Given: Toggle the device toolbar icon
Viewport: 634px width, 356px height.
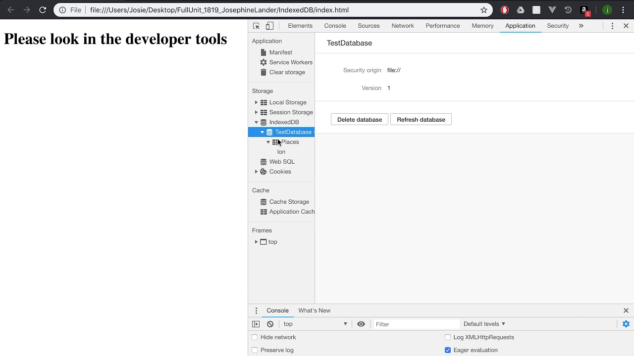Looking at the screenshot, I should [x=269, y=26].
